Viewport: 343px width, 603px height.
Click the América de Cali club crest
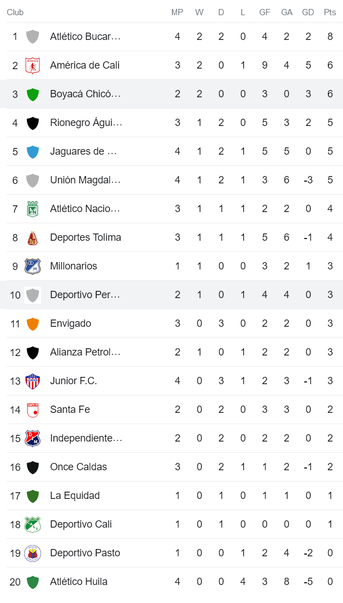coord(33,65)
